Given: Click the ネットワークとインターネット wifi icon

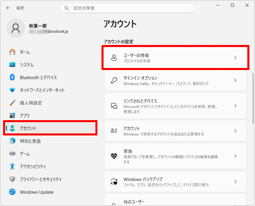Looking at the screenshot, I should [x=12, y=90].
